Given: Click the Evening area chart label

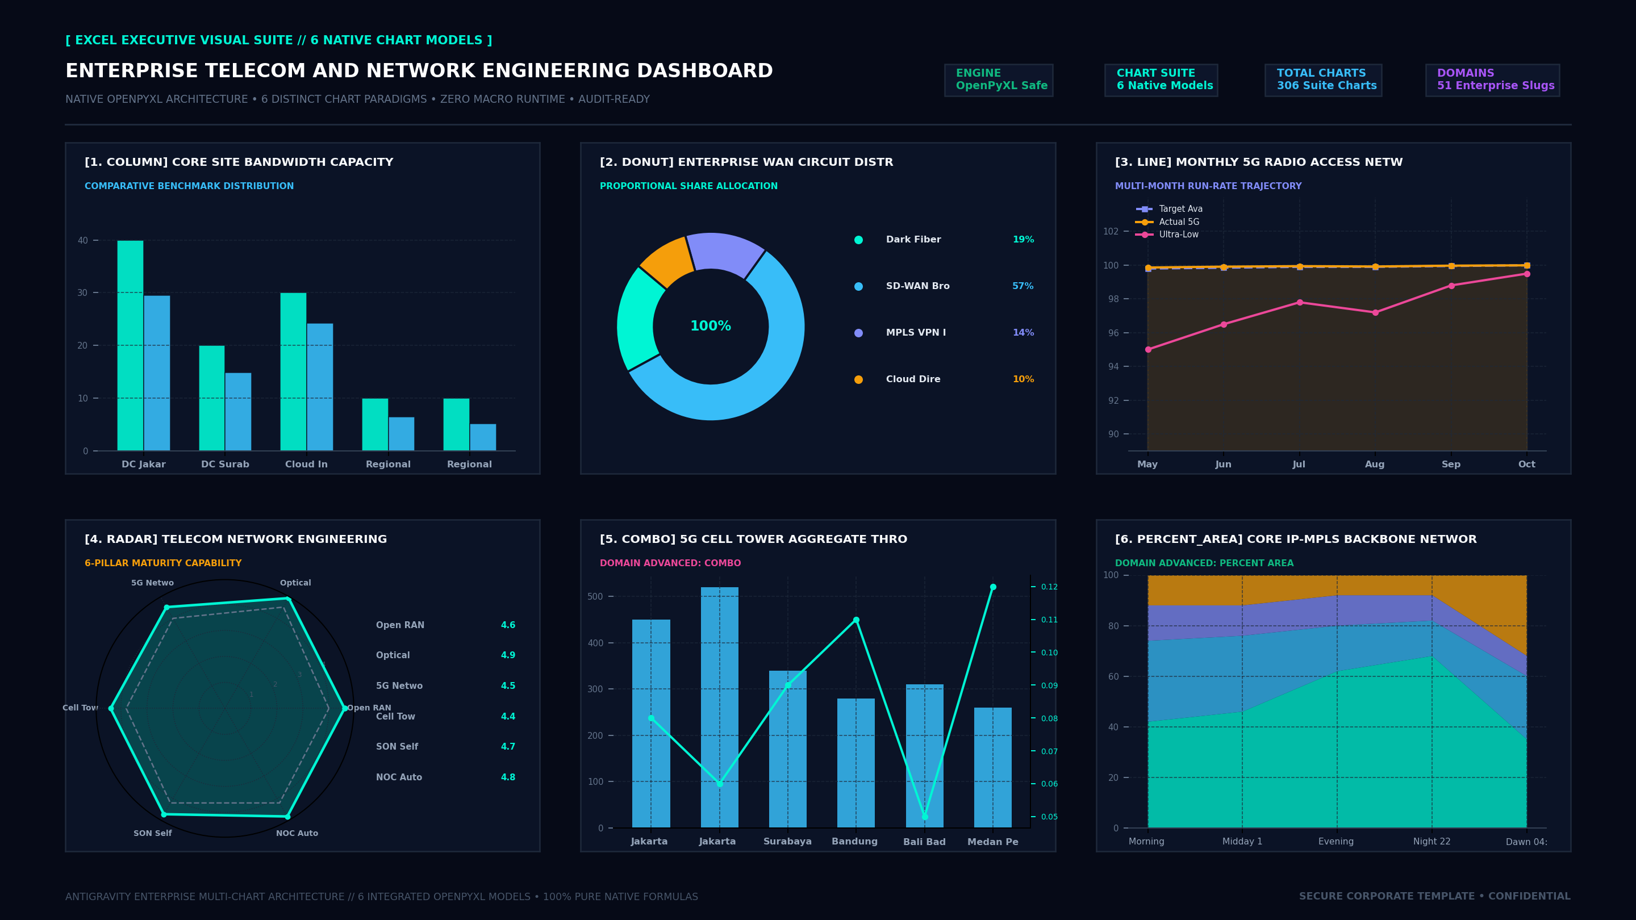Looking at the screenshot, I should 1336,841.
